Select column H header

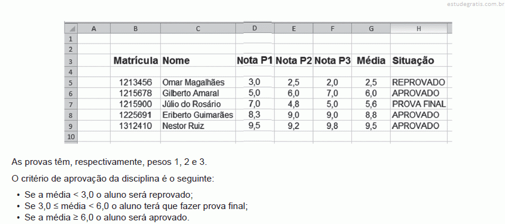click(418, 29)
